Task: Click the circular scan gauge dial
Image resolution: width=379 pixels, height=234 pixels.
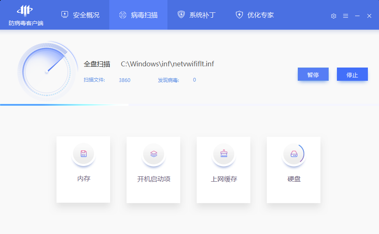Action: tap(47, 71)
